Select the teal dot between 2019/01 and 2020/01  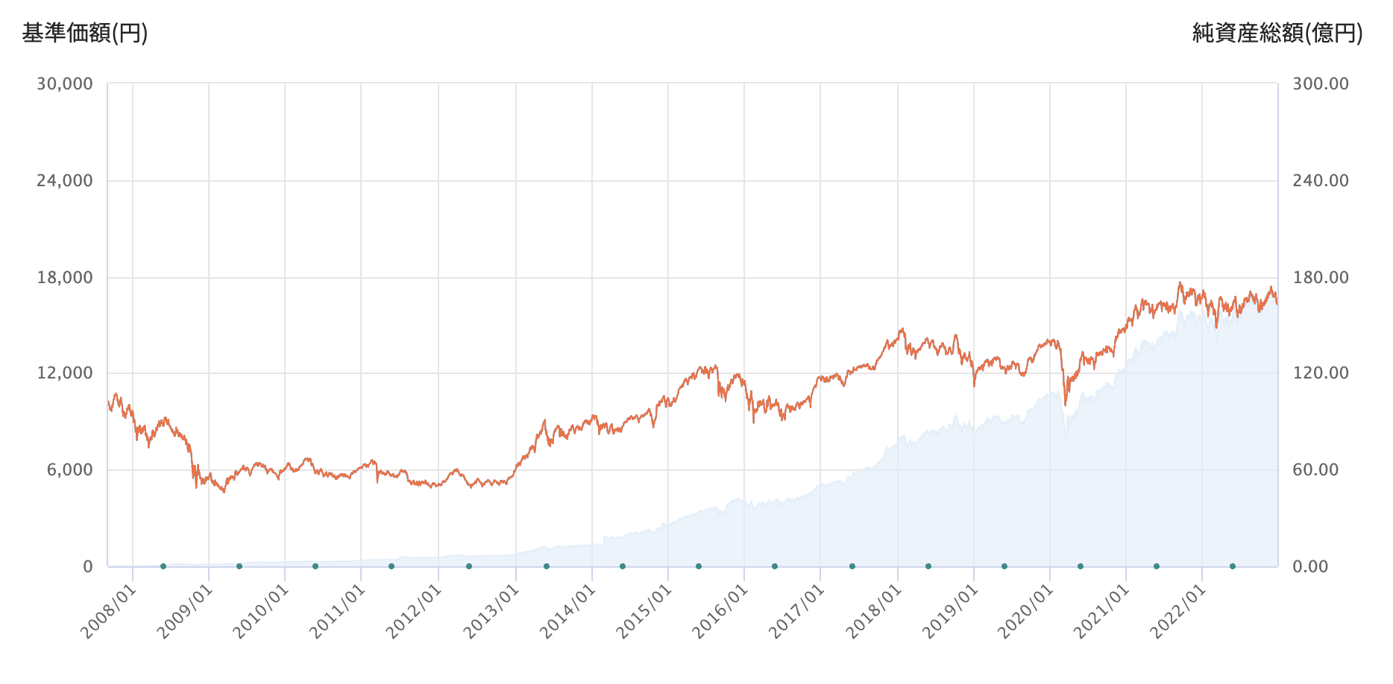click(1004, 566)
